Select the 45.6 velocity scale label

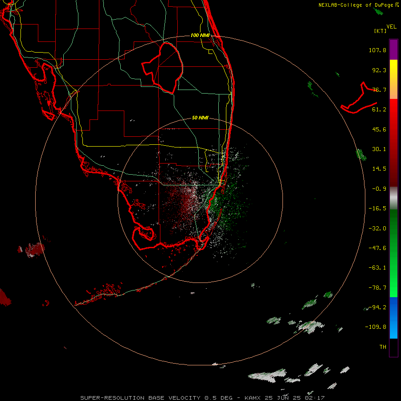[379, 129]
